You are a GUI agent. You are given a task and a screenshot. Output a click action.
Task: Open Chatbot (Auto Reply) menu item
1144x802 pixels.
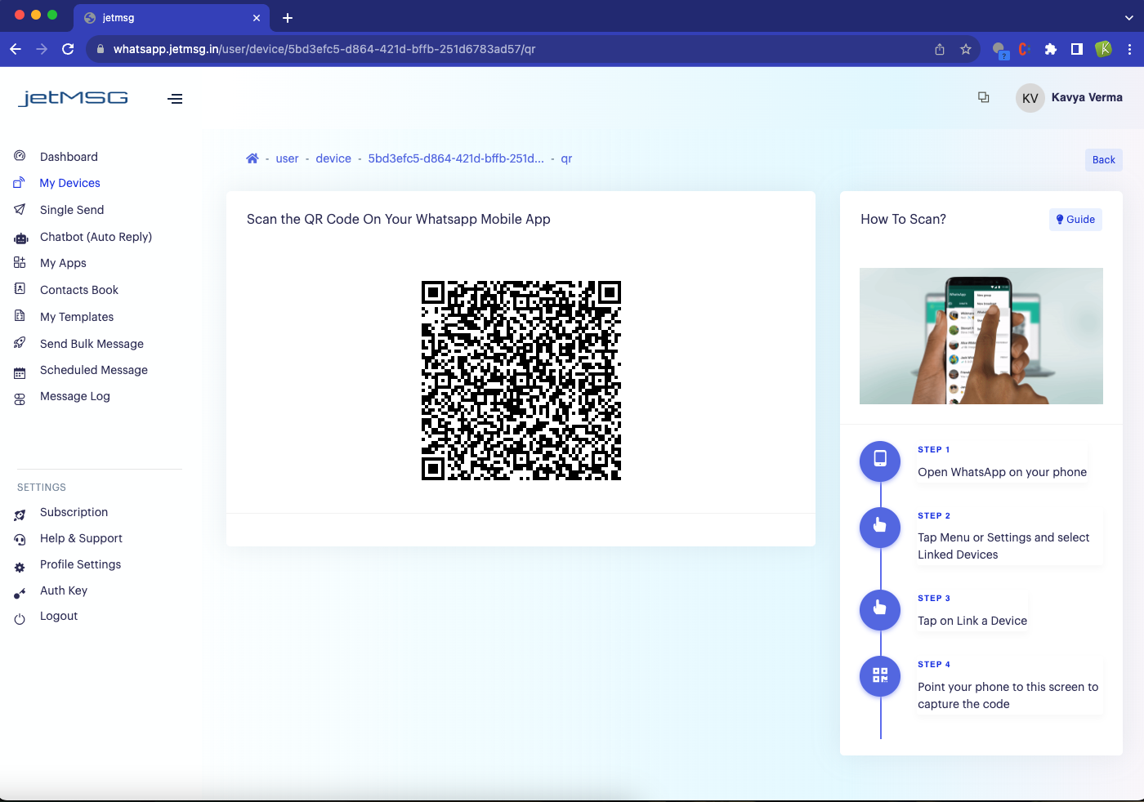point(96,237)
